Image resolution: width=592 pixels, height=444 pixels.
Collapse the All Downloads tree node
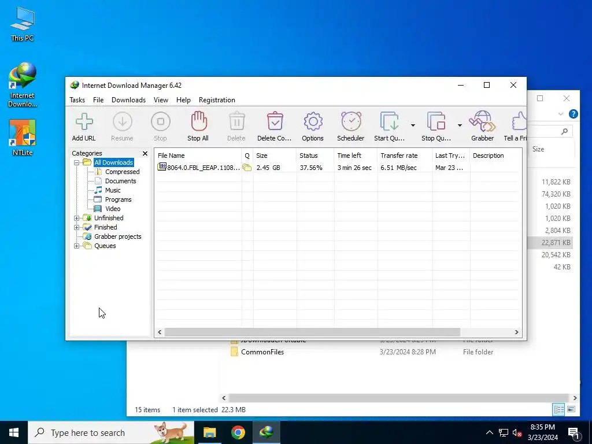pyautogui.click(x=77, y=162)
